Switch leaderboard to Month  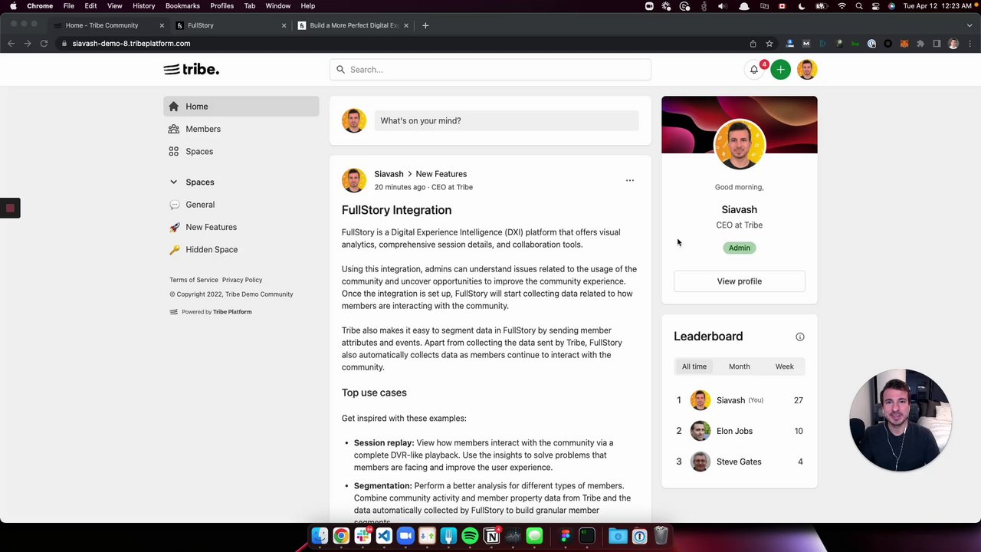(740, 366)
